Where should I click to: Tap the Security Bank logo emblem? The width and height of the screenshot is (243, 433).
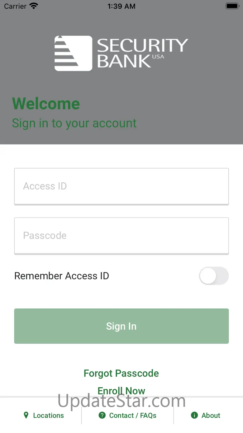73,53
